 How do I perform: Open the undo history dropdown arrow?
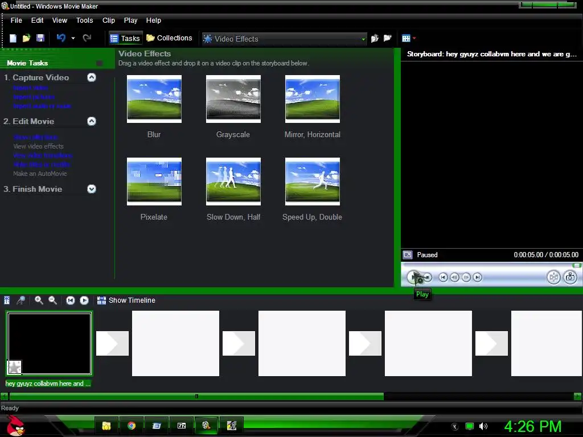click(x=73, y=38)
